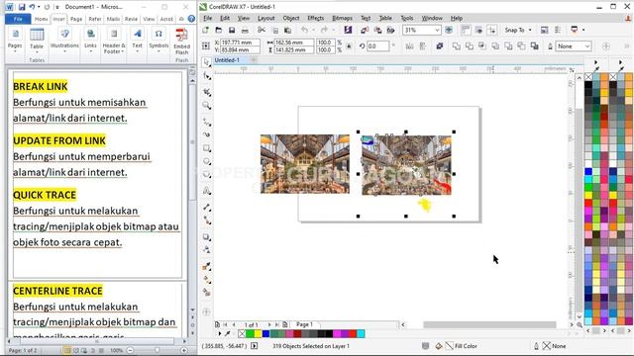The width and height of the screenshot is (634, 356).
Task: Click the Embed Flash button in Word
Action: point(181,42)
